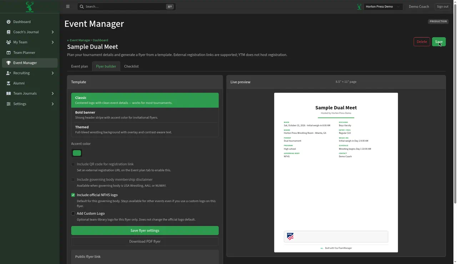The image size is (457, 264).
Task: Open the Dashboard sidebar icon
Action: 9,22
